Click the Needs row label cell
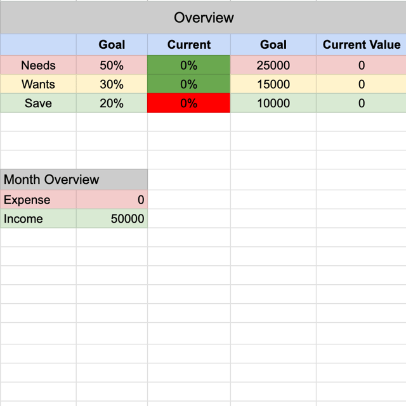The image size is (406, 406). coord(38,65)
